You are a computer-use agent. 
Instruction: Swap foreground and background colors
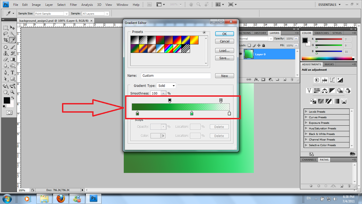(x=12, y=98)
